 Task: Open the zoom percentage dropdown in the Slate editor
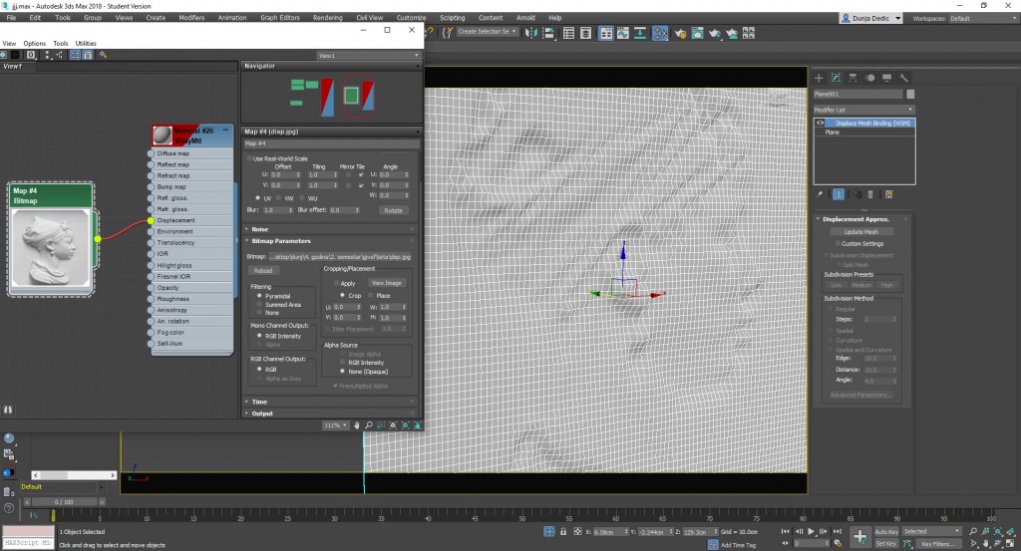(x=335, y=424)
